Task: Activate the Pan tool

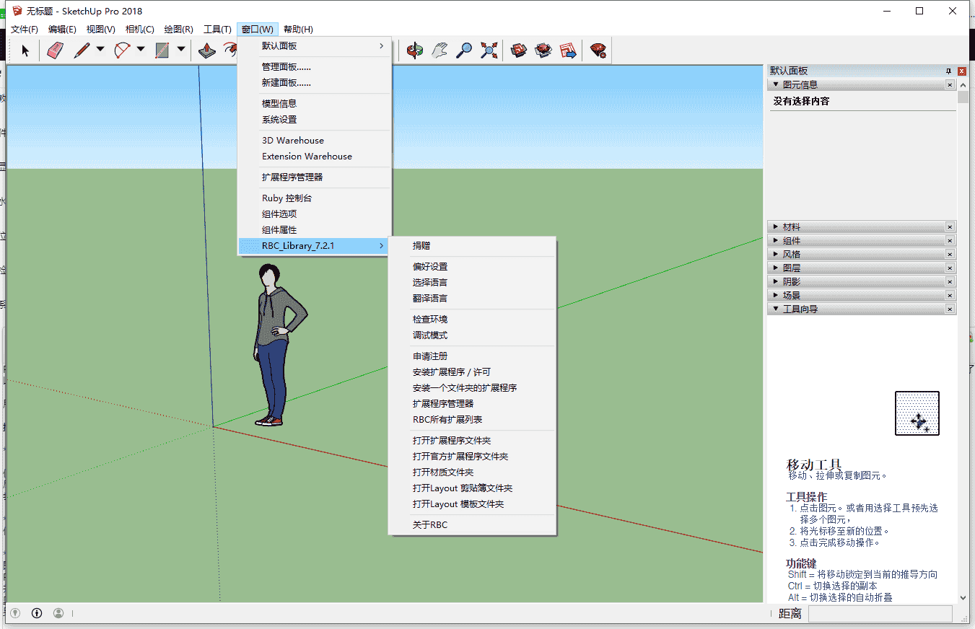Action: tap(438, 50)
